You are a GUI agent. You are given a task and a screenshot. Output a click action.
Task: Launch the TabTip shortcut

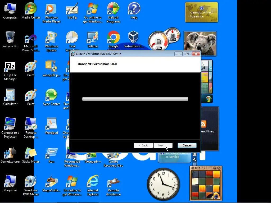pos(72,11)
